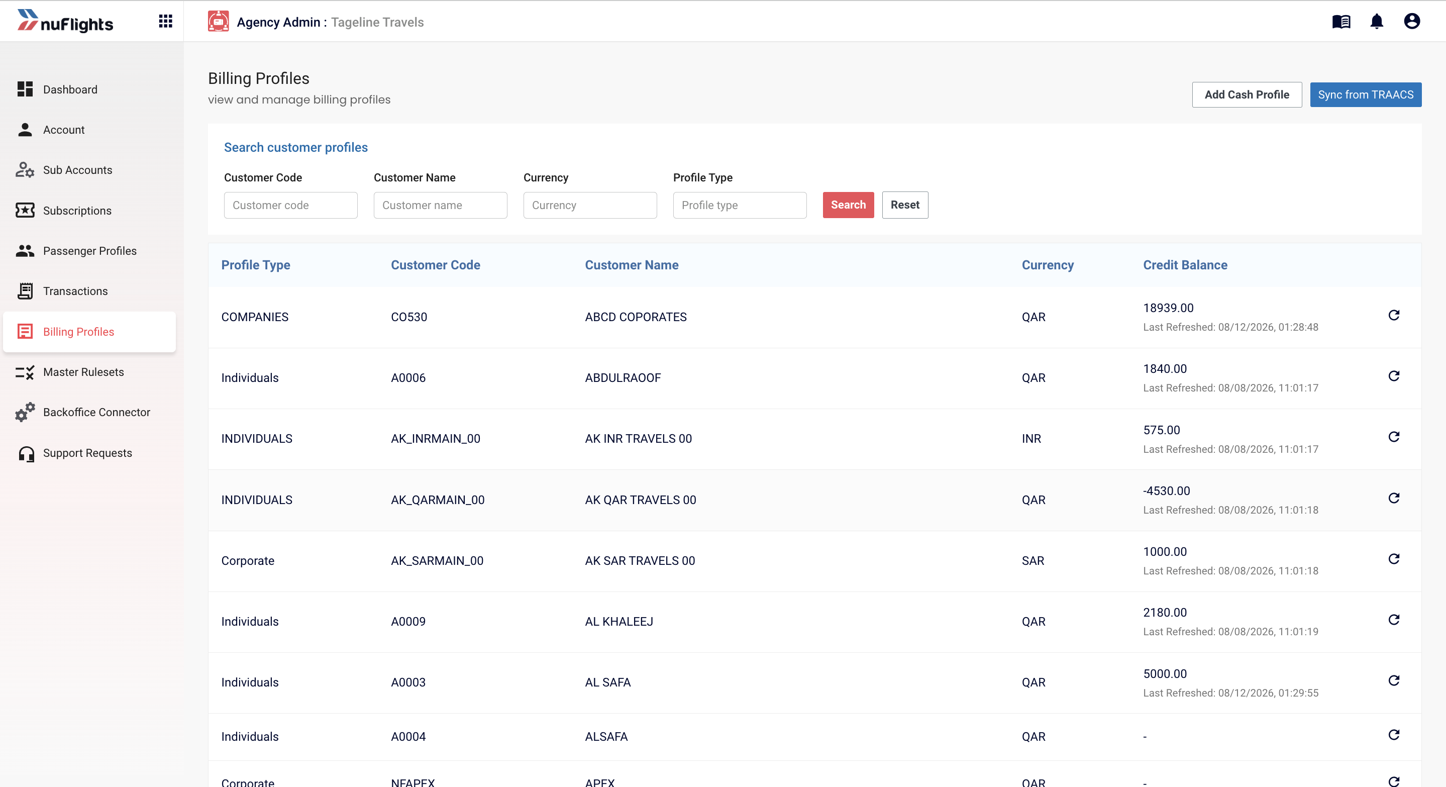The image size is (1446, 787).
Task: Refresh credit balance for AK QAR TRAVELS 00
Action: click(1394, 498)
